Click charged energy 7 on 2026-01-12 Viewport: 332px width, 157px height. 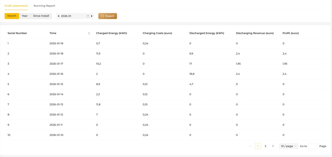pos(97,115)
